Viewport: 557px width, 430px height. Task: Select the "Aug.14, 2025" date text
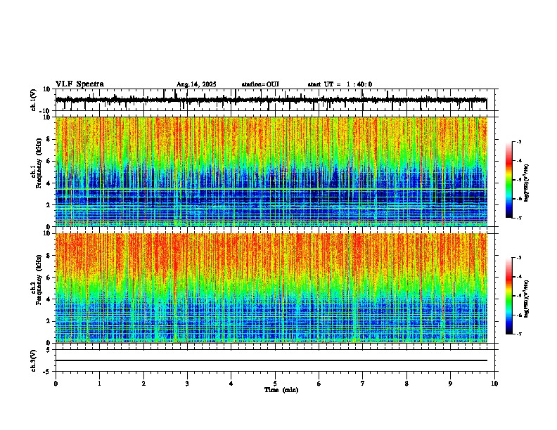[x=196, y=84]
